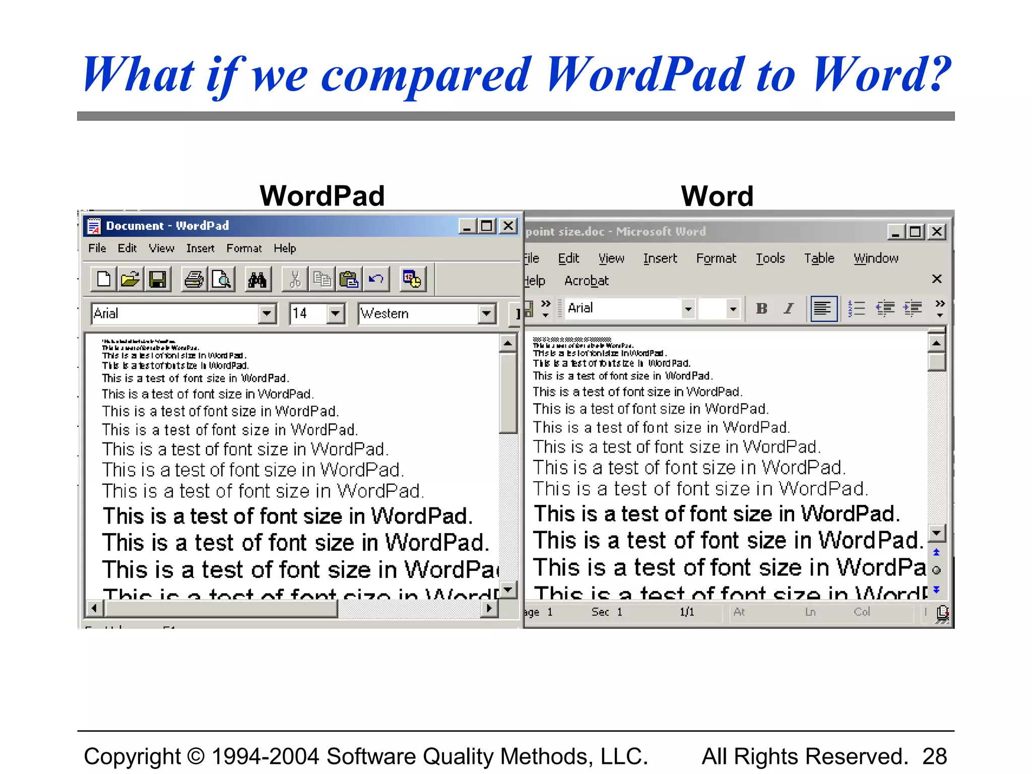Viewport: 1032px width, 774px height.
Task: Click the Previous Page double arrow in Word
Action: (936, 552)
